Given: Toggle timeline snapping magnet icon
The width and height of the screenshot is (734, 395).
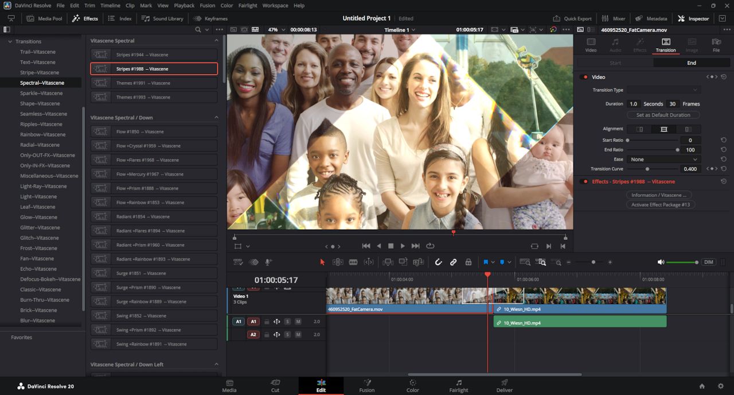Looking at the screenshot, I should [x=438, y=262].
